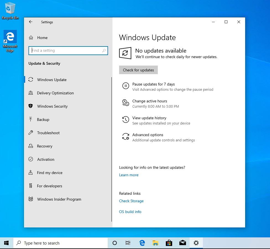270x249 pixels.
Task: Click the Windows Update sync icon in sidebar
Action: pos(31,80)
